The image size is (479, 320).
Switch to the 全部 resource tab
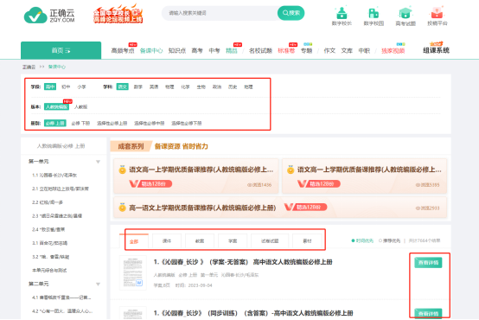pyautogui.click(x=134, y=241)
